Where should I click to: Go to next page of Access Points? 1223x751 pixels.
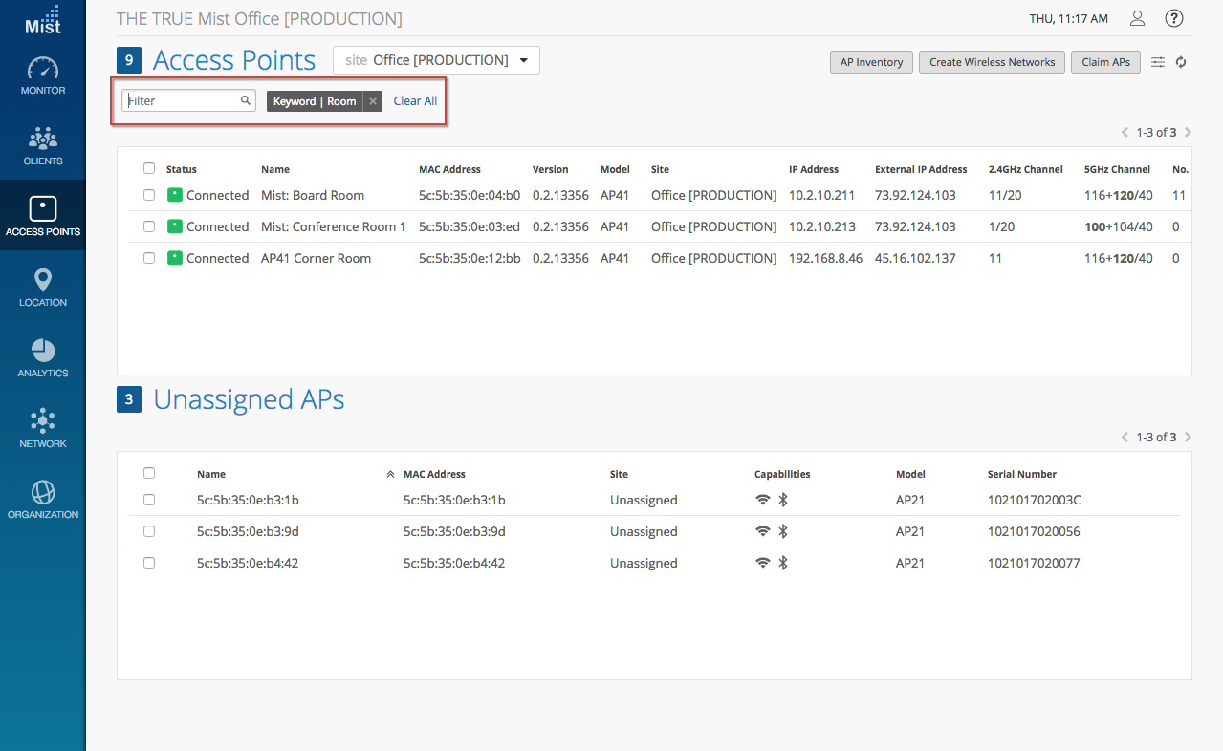pyautogui.click(x=1188, y=133)
